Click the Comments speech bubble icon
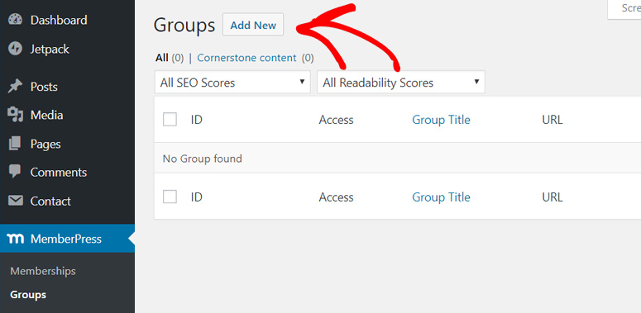 [15, 172]
